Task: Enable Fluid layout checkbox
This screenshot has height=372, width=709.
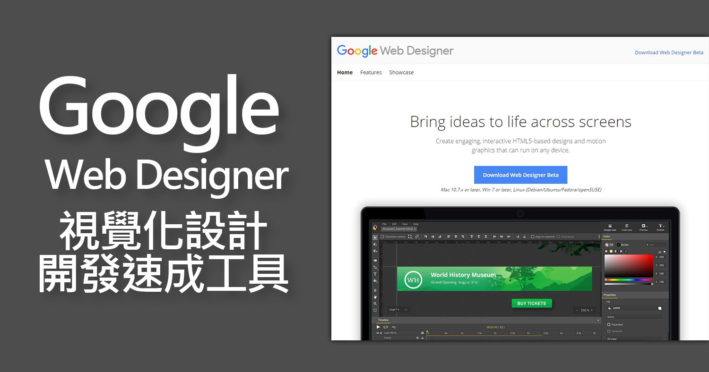Action: coord(558,237)
